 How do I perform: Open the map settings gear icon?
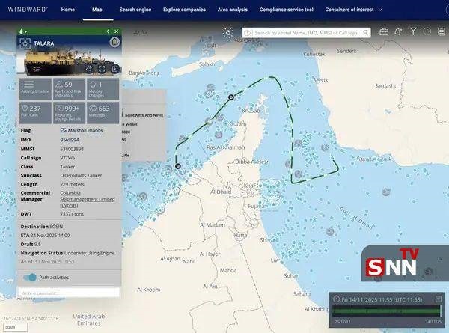[227, 33]
